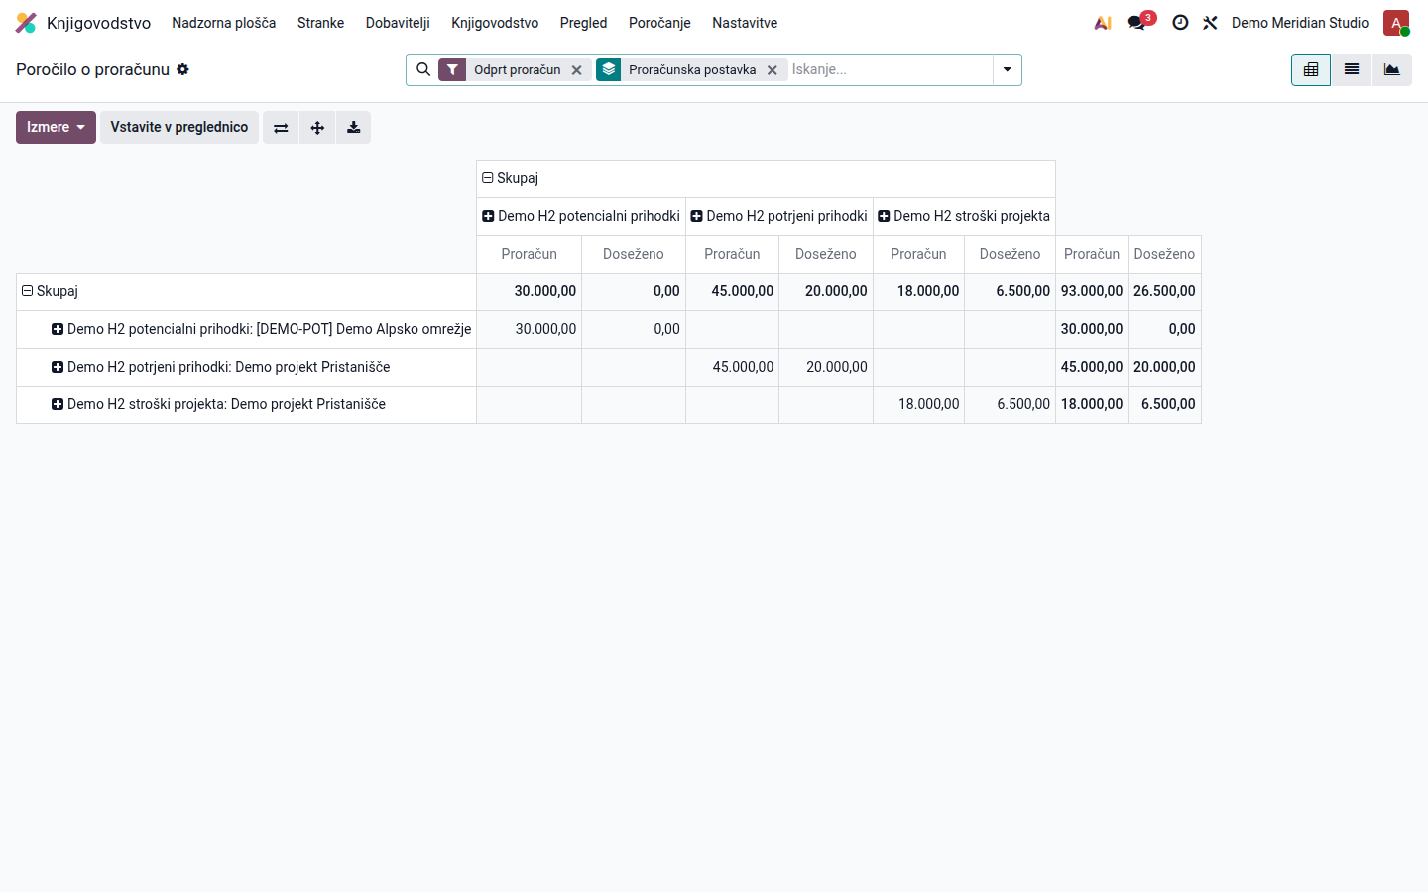
Task: Open the report settings gear icon
Action: (182, 69)
